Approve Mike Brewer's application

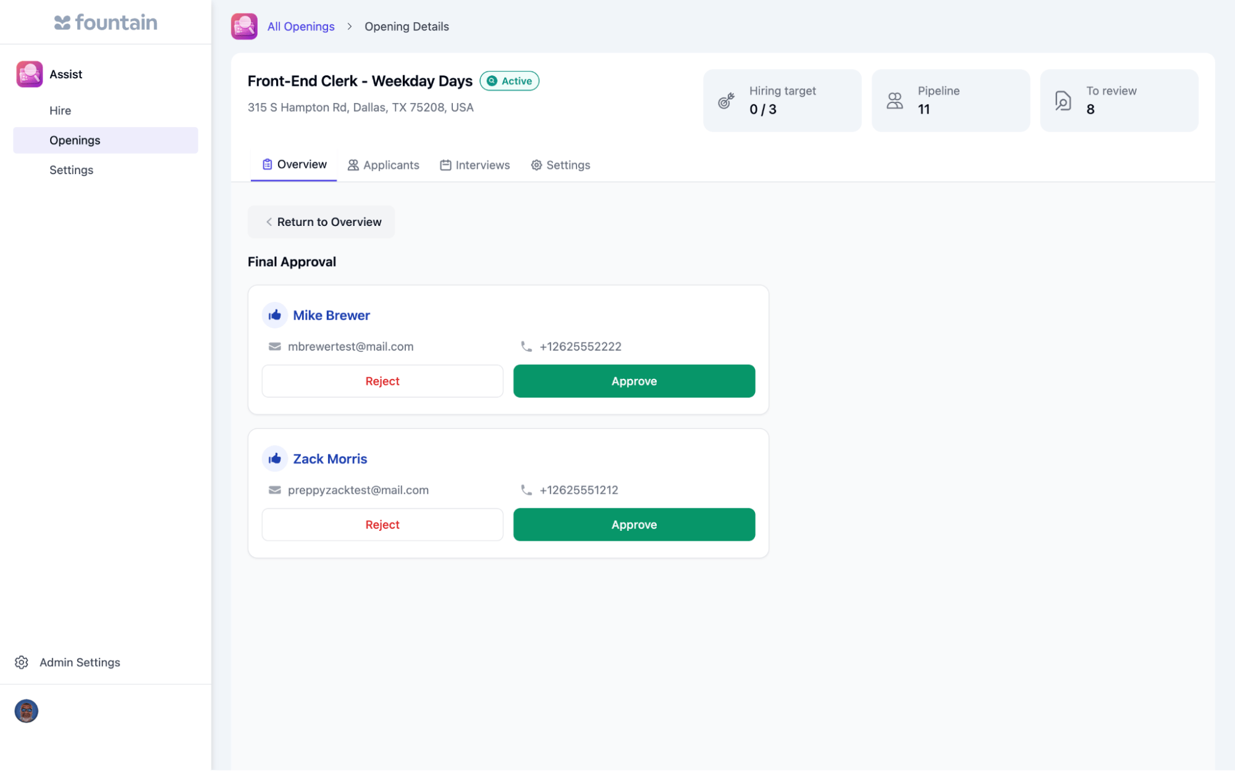point(634,381)
